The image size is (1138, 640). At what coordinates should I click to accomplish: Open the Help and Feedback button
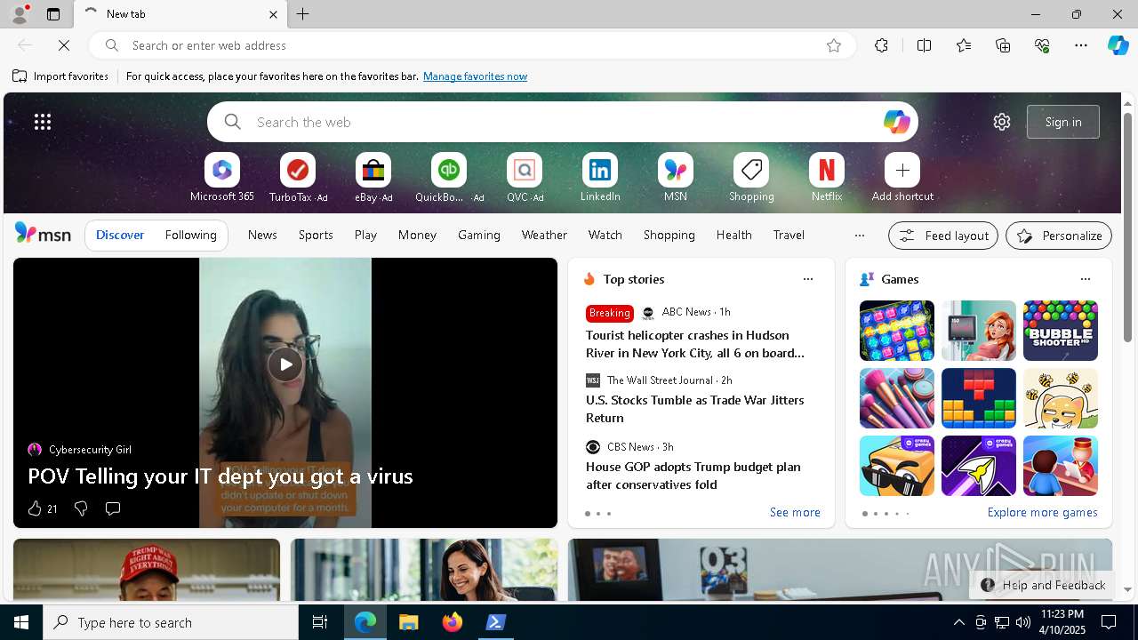pyautogui.click(x=1043, y=585)
